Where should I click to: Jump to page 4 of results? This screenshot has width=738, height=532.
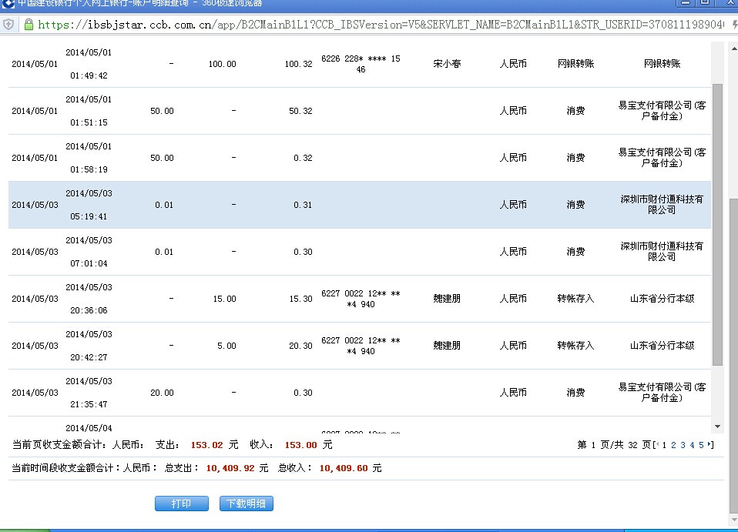click(692, 445)
